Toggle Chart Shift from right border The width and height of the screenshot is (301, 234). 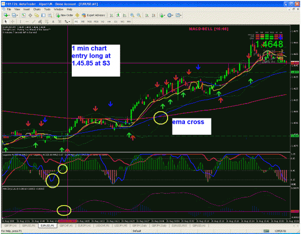(154, 15)
